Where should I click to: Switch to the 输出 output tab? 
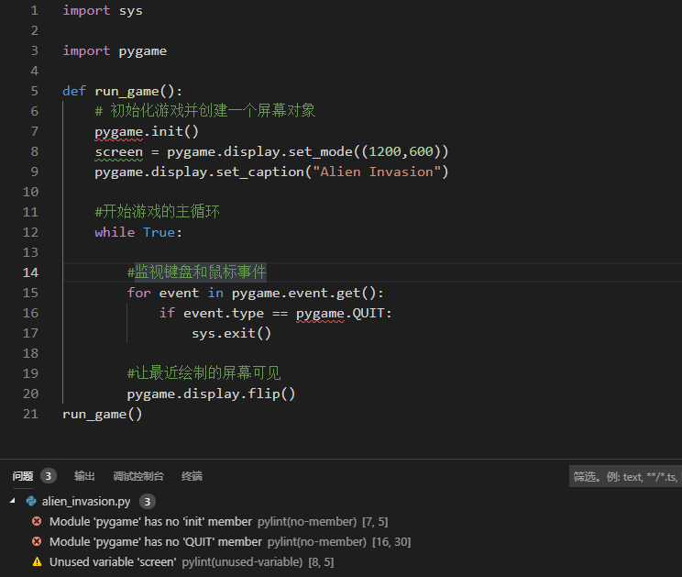(84, 476)
